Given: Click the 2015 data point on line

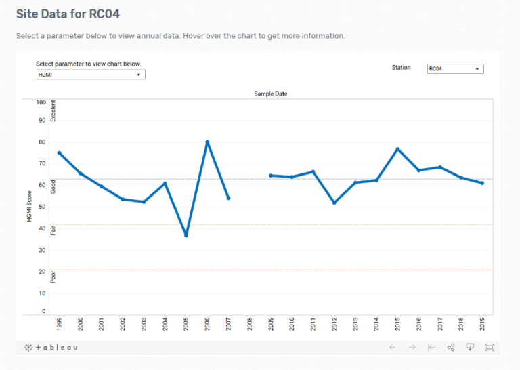Looking at the screenshot, I should [397, 149].
